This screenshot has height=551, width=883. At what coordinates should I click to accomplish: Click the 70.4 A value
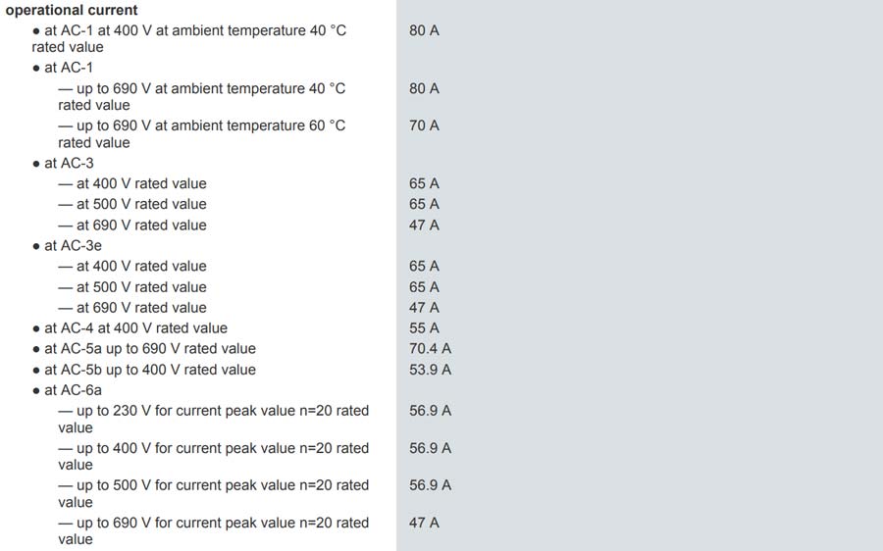pyautogui.click(x=431, y=349)
